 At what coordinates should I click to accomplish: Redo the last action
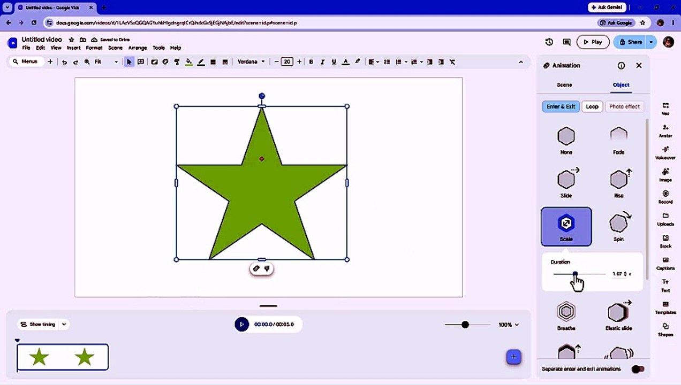(75, 62)
